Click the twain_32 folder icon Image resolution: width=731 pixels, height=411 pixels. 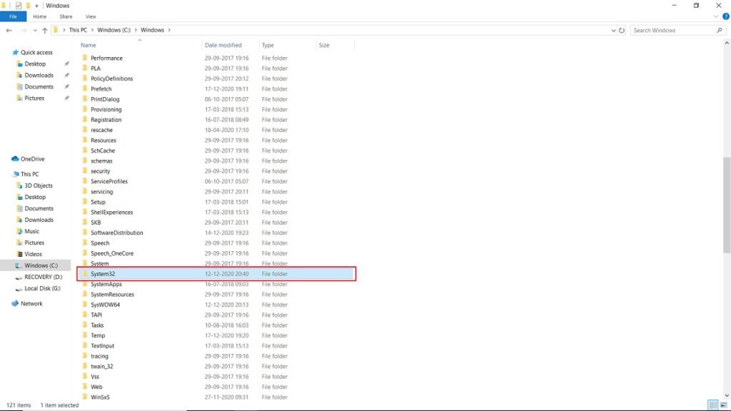pos(85,366)
